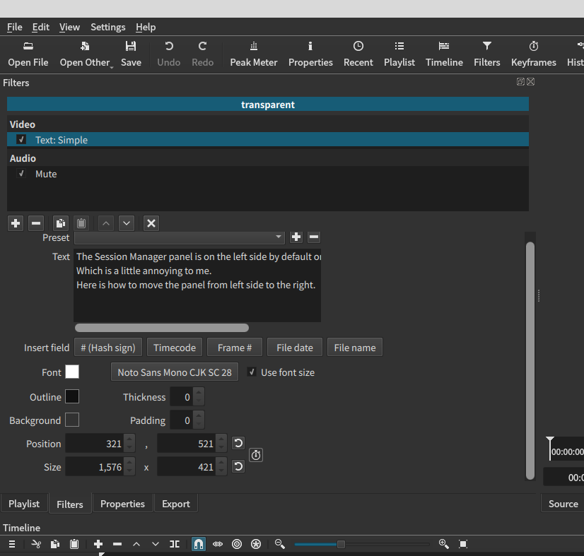Image resolution: width=584 pixels, height=556 pixels.
Task: Open the Preset dropdown
Action: (279, 237)
